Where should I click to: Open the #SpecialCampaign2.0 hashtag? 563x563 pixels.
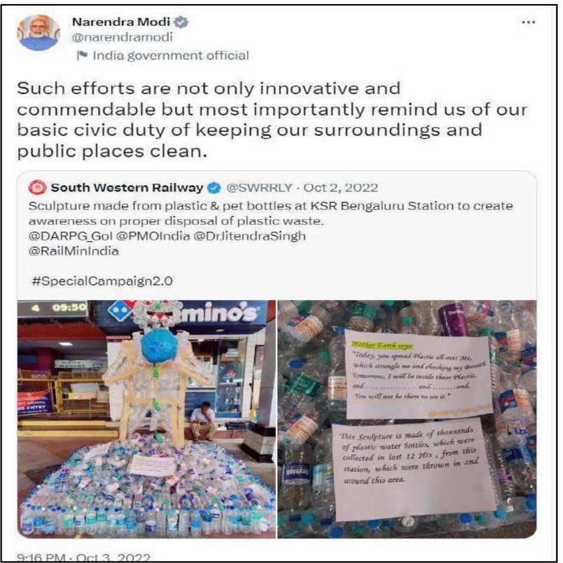[x=102, y=281]
